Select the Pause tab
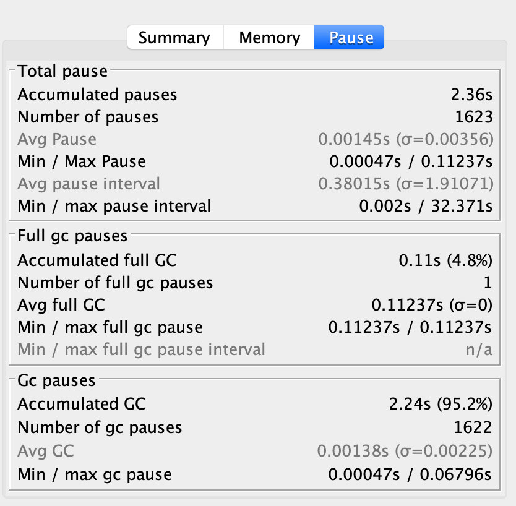The height and width of the screenshot is (506, 516). (x=351, y=38)
